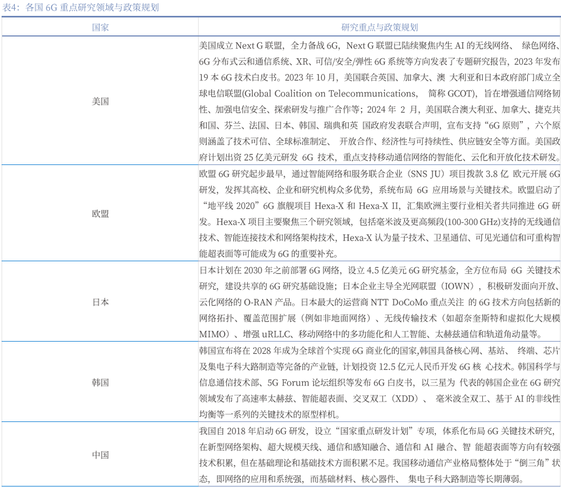Image resolution: width=561 pixels, height=487 pixels.
Task: Click the line starting '欧盟 6G 研究起步最早'
Action: pyautogui.click(x=380, y=174)
